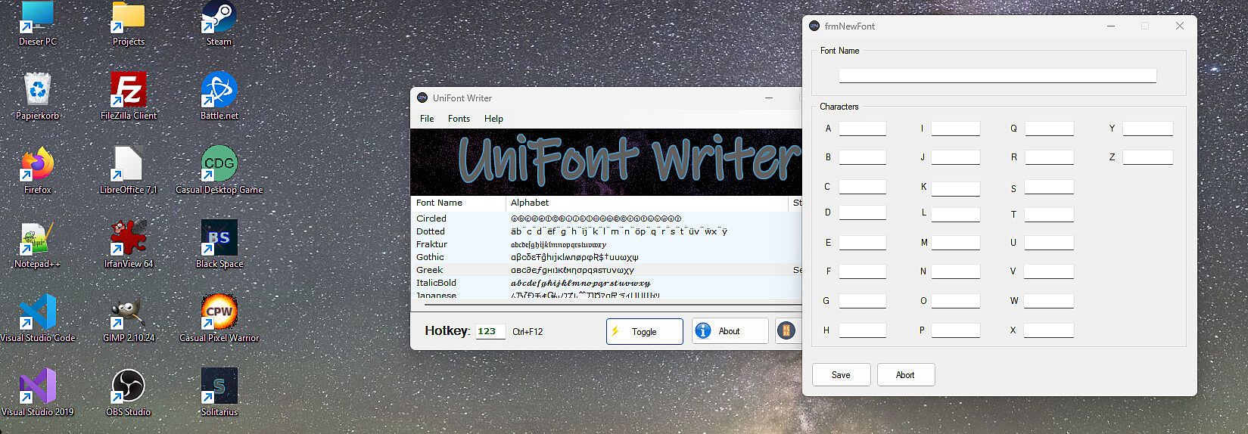Select the Gothic font row
The width and height of the screenshot is (1248, 434).
[x=606, y=257]
